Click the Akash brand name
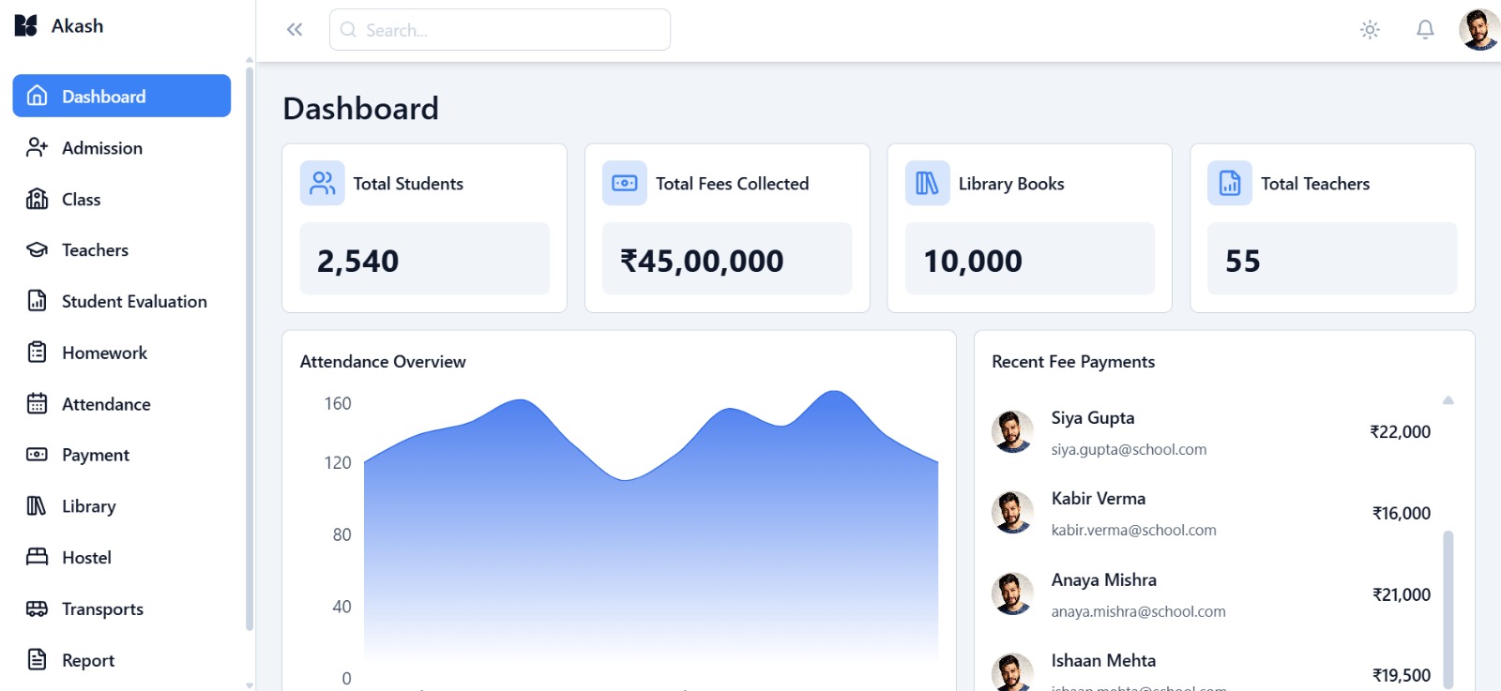This screenshot has width=1501, height=691. pos(78,26)
